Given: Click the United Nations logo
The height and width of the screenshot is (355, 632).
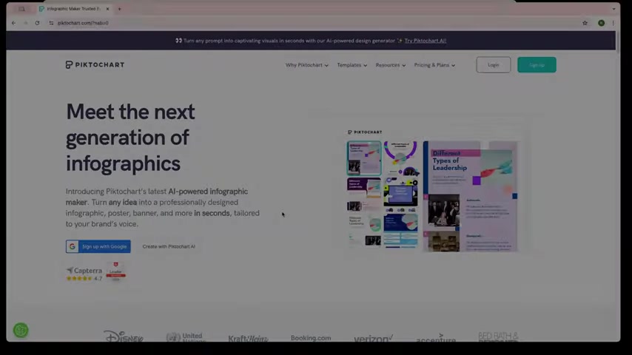Looking at the screenshot, I should (x=186, y=337).
